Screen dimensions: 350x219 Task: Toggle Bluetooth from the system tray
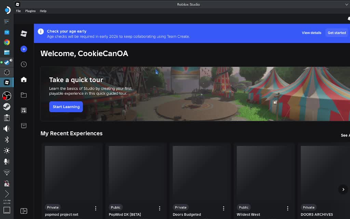click(6, 139)
